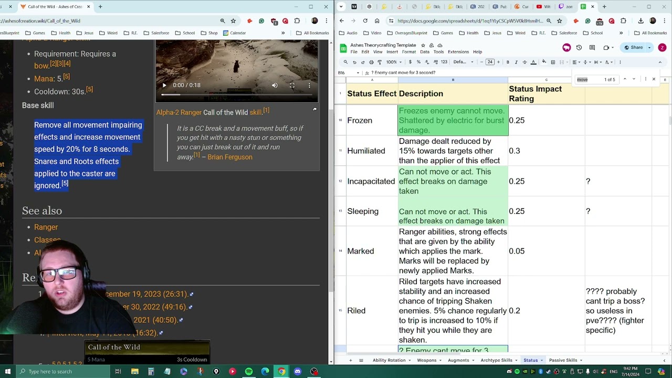The height and width of the screenshot is (378, 672).
Task: Play the Call of the Wild video
Action: click(164, 85)
